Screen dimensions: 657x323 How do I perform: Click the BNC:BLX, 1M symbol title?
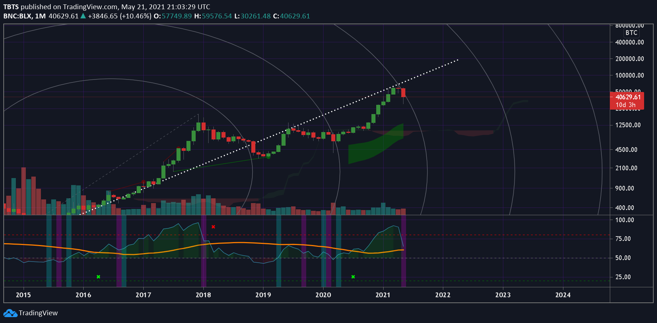coord(25,16)
